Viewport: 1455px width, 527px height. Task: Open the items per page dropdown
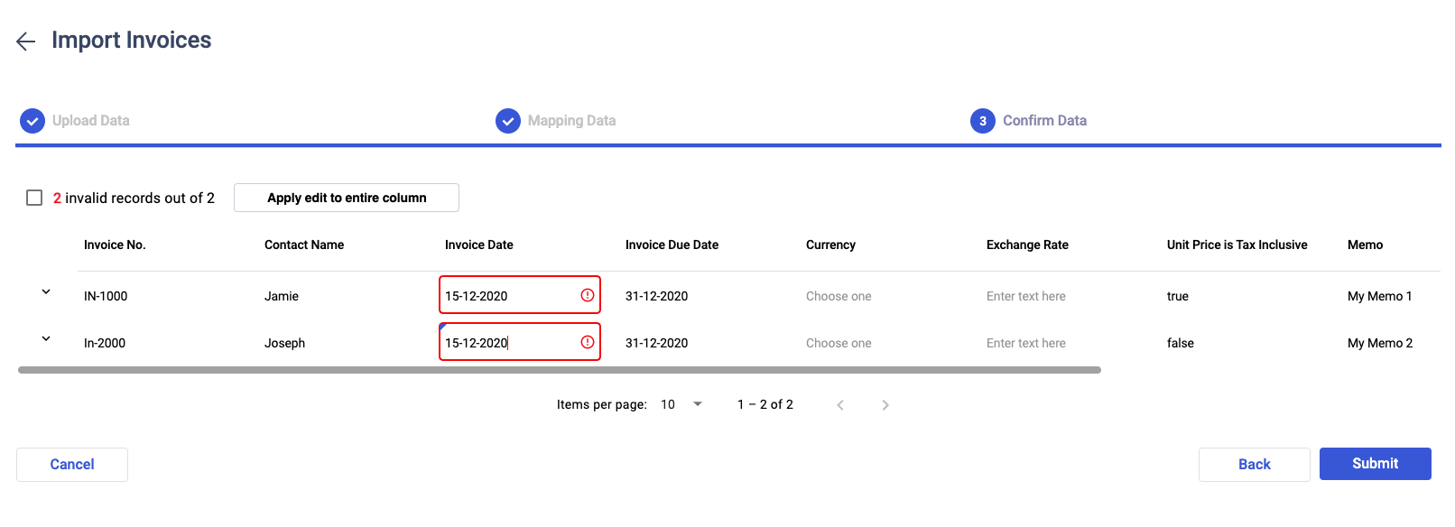[681, 404]
